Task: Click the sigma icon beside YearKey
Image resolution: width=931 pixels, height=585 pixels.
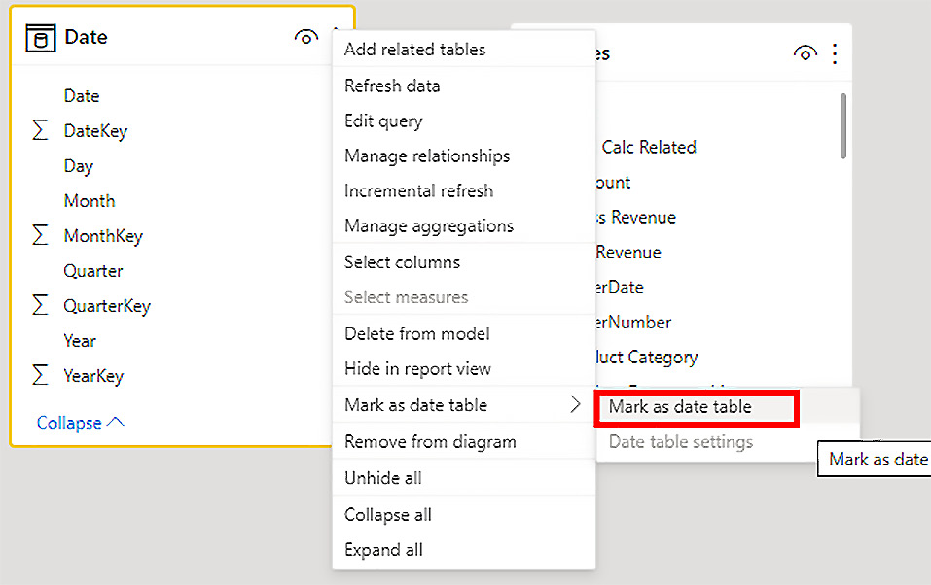Action: point(40,376)
